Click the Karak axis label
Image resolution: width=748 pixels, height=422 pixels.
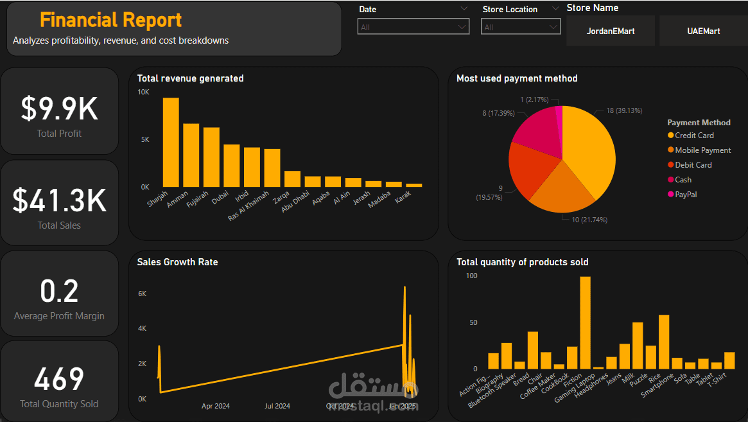404,197
